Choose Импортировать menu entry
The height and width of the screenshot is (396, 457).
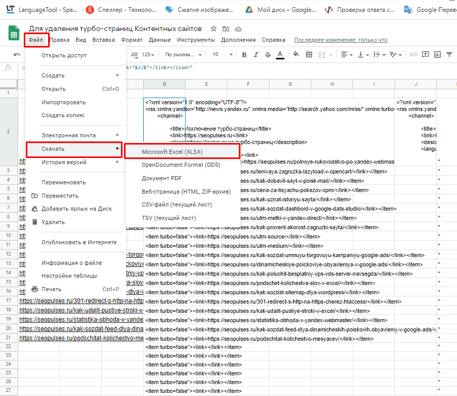tap(76, 102)
